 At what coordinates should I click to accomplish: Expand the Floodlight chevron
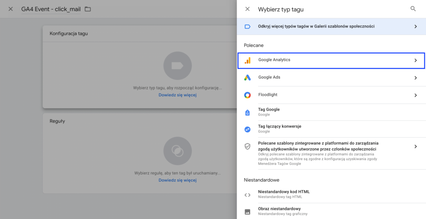tap(416, 95)
